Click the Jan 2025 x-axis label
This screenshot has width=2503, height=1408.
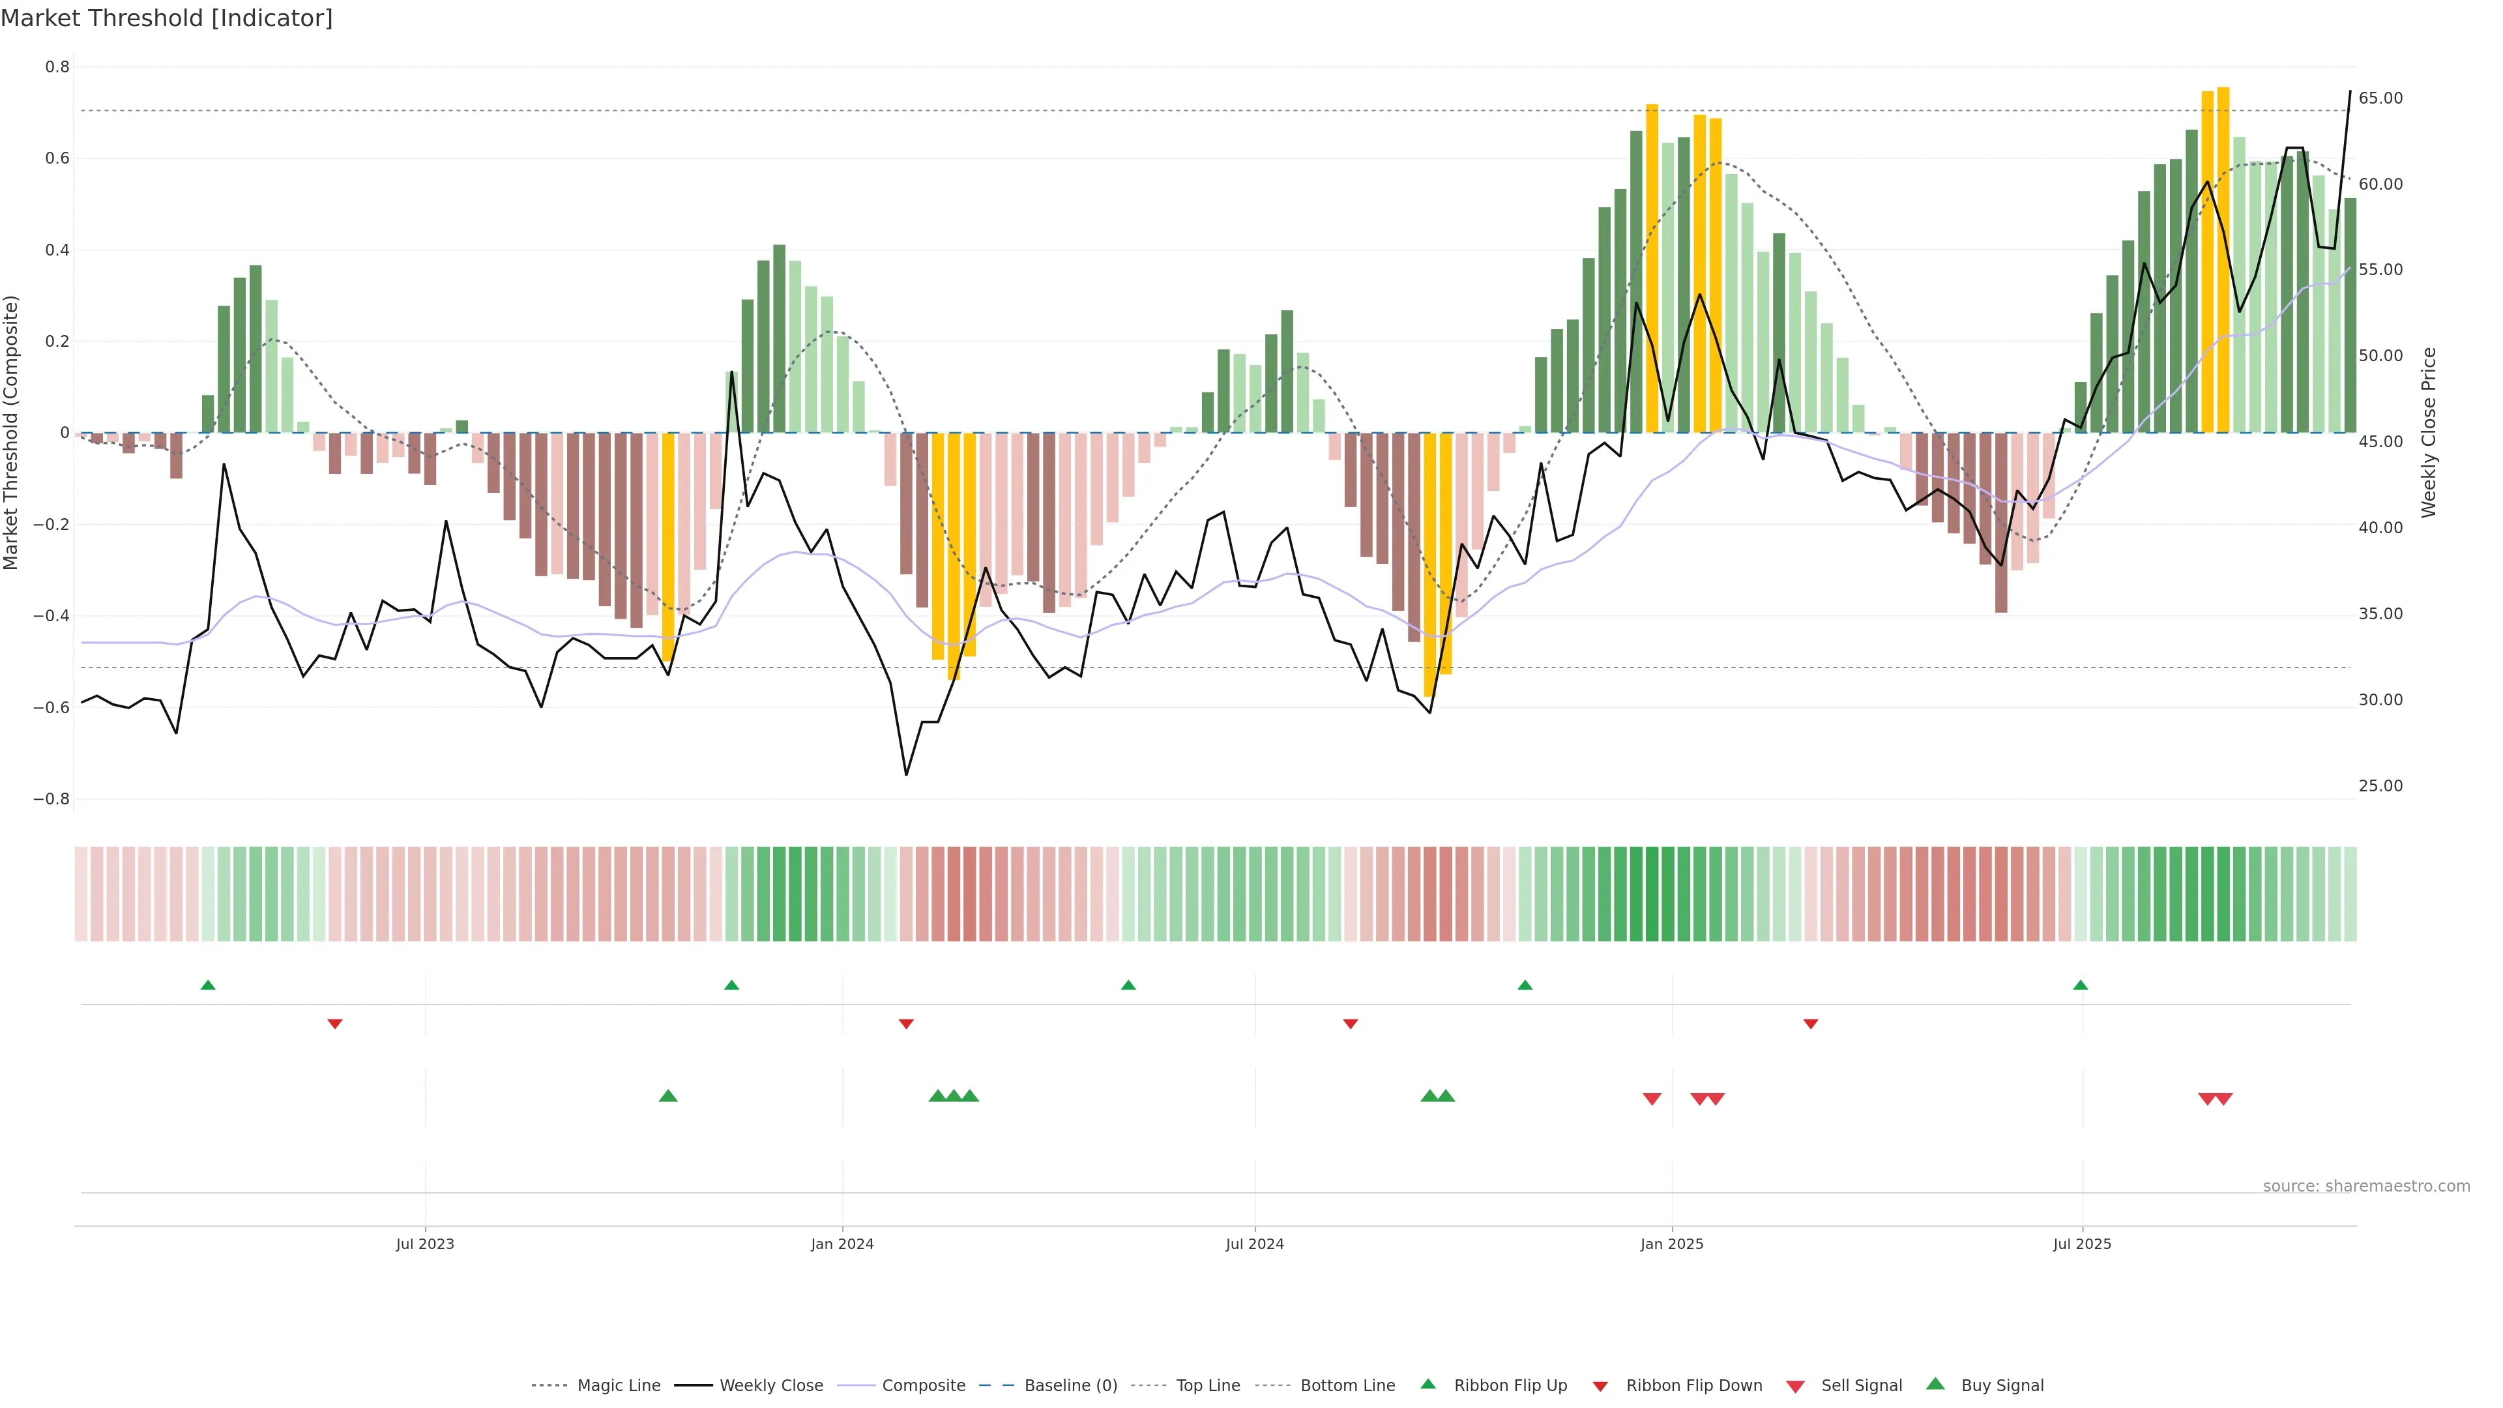pos(1671,1244)
